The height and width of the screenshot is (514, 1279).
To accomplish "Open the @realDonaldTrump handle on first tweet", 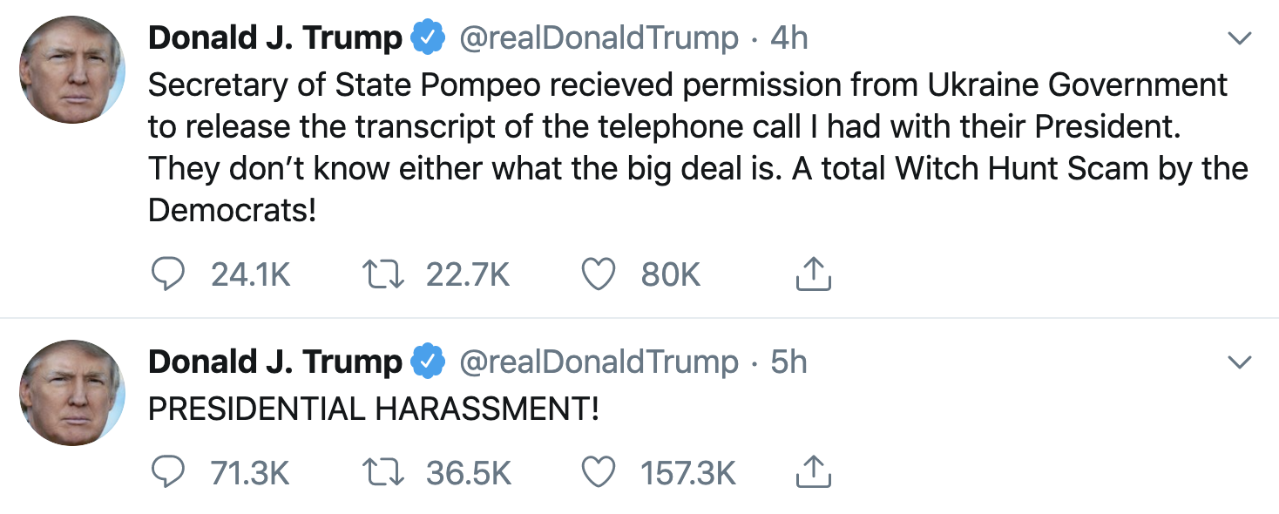I will [598, 38].
